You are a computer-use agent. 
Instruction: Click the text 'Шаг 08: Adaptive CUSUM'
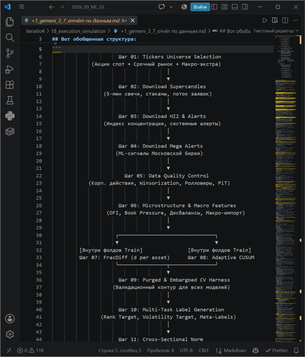[221, 257]
